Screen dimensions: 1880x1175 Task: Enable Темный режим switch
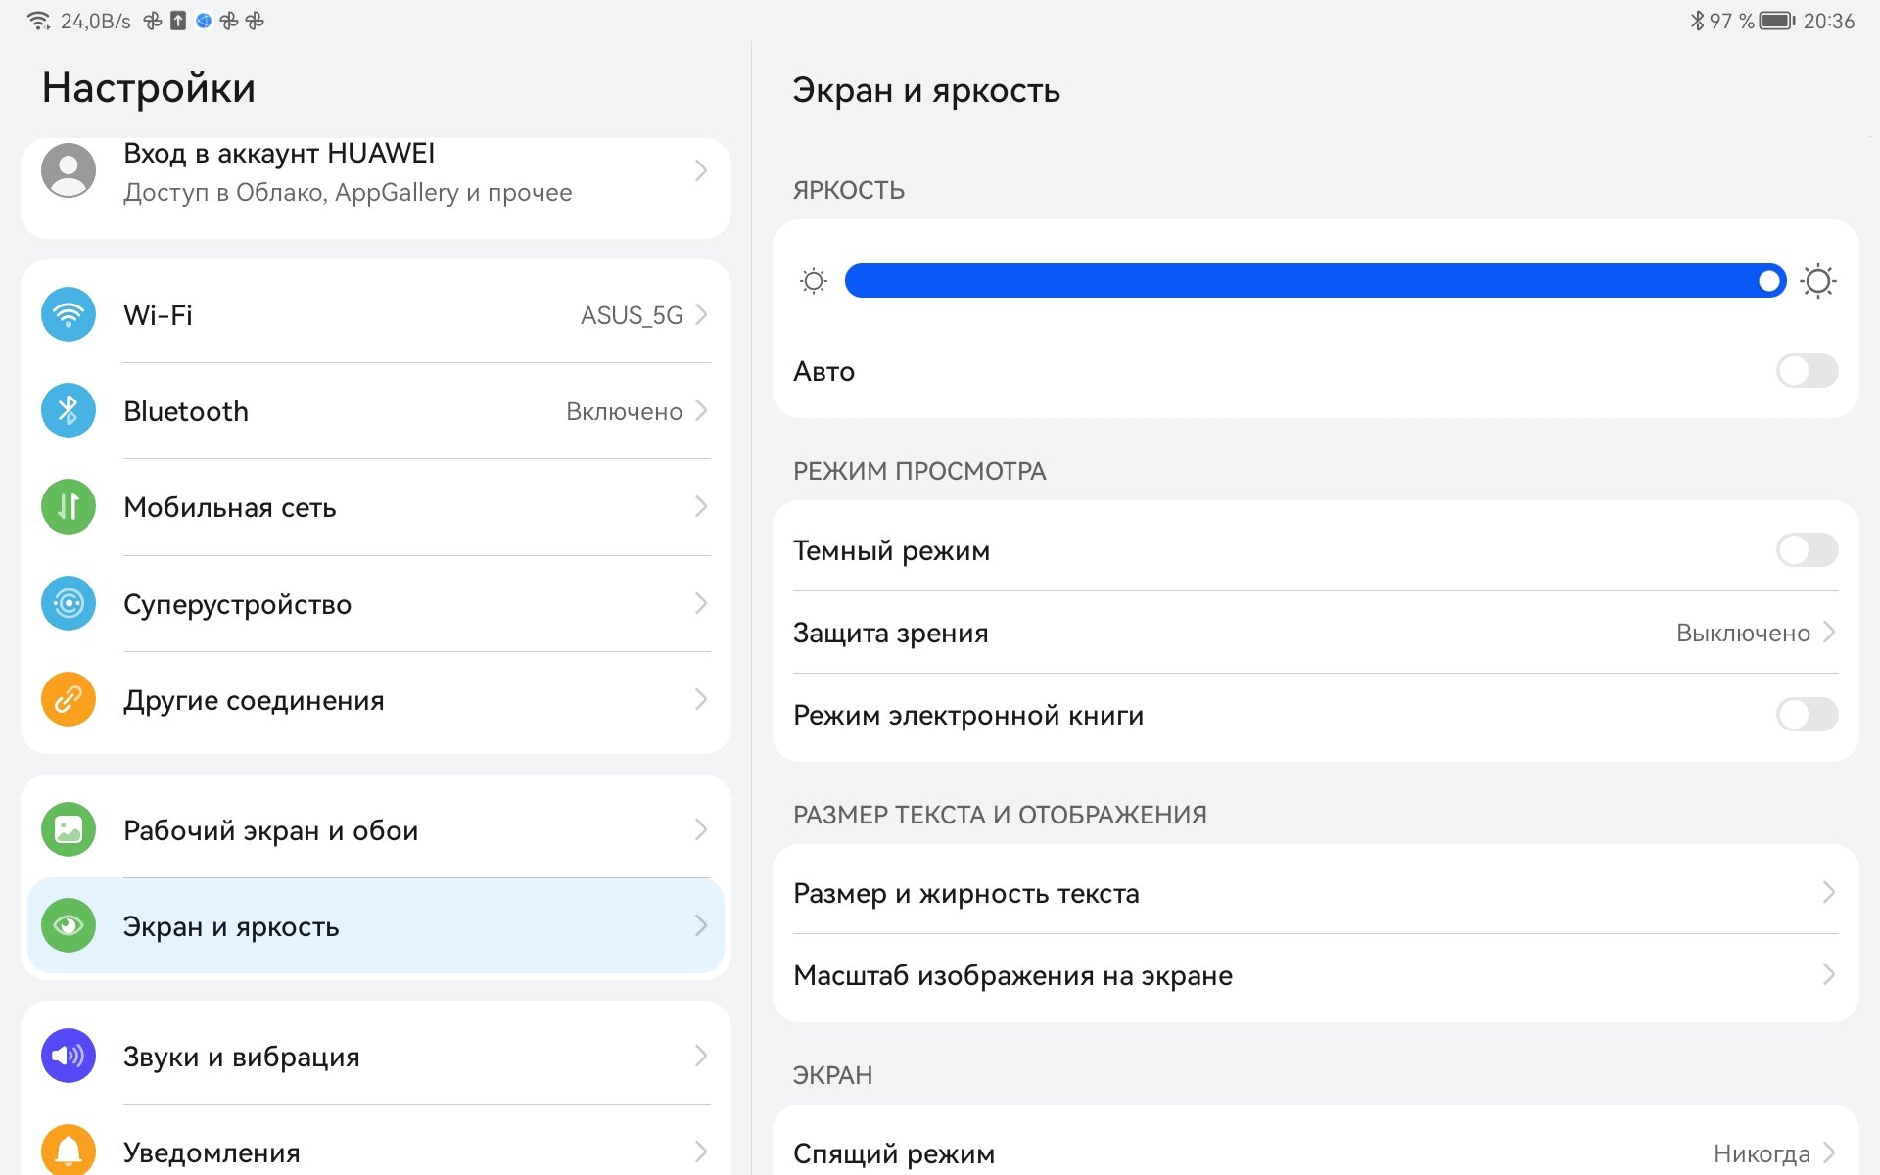click(x=1807, y=550)
